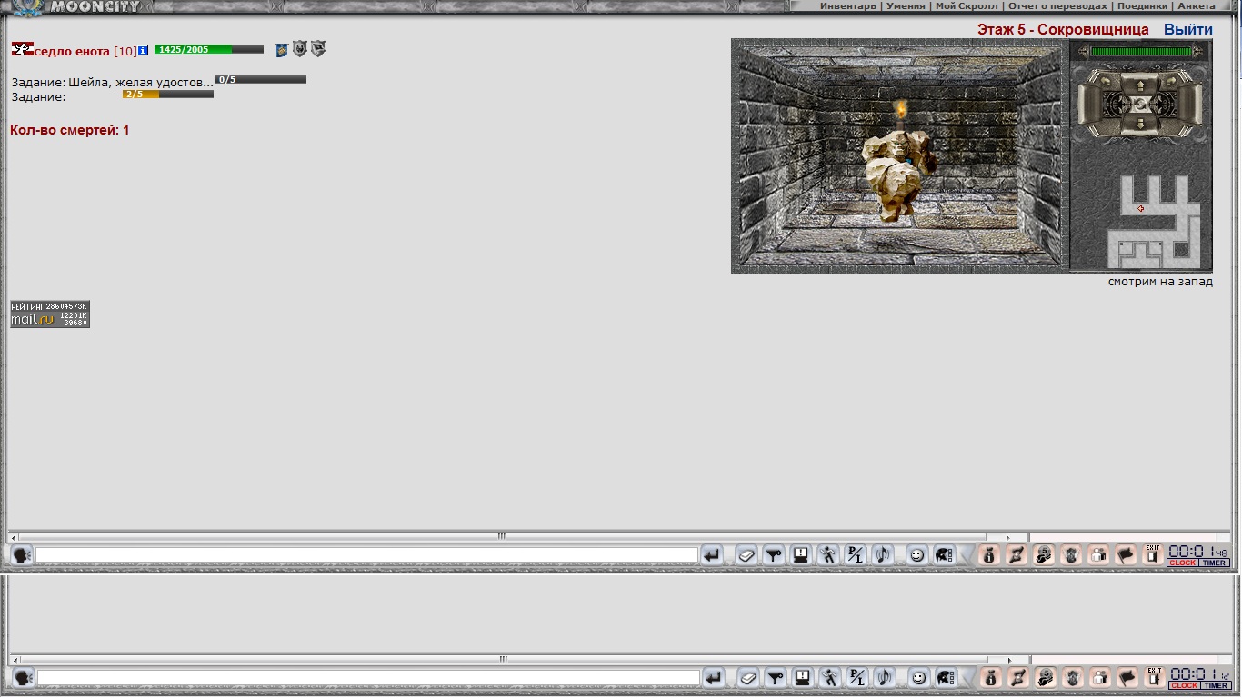Strafe right with the right panel of the navigation pad

[x=1190, y=105]
